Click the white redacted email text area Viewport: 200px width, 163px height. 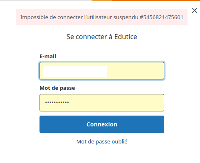click(75, 72)
